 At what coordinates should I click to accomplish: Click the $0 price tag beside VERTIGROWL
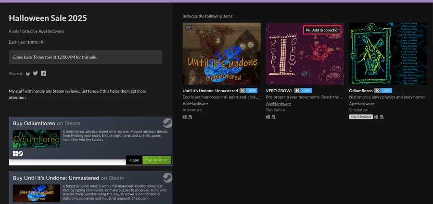(x=297, y=91)
